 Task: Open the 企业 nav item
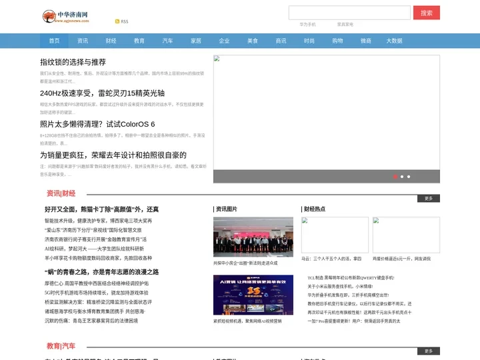coord(224,41)
